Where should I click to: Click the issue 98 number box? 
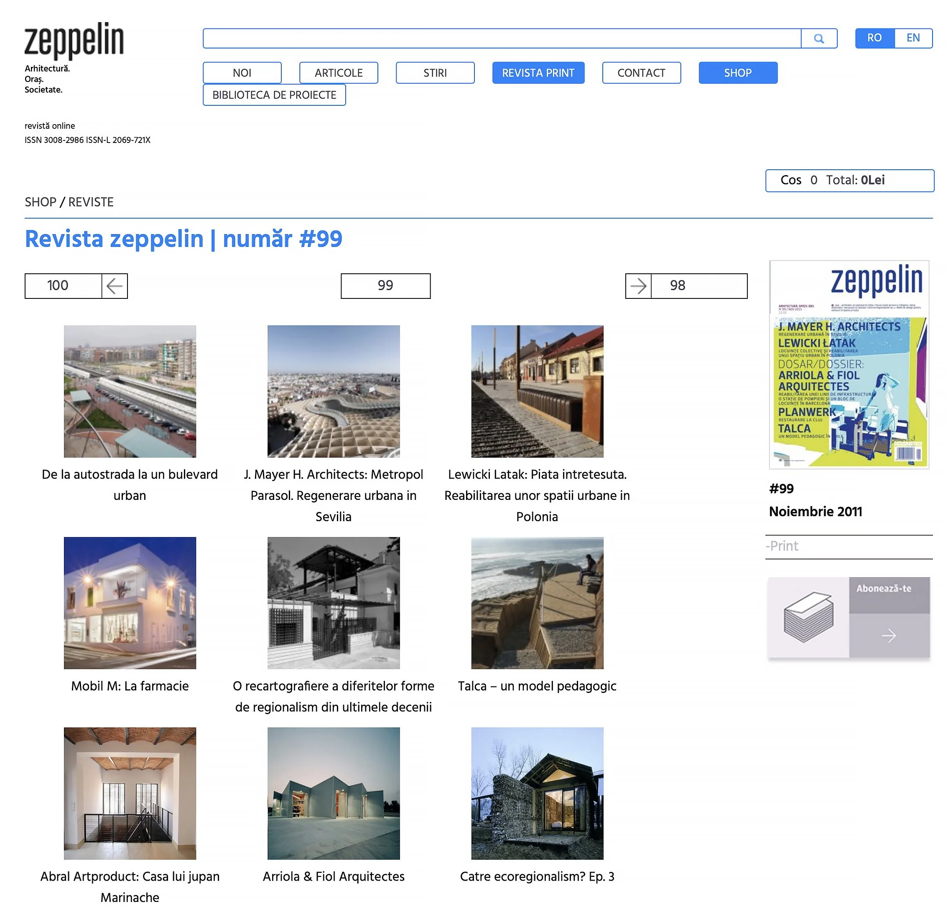point(699,286)
